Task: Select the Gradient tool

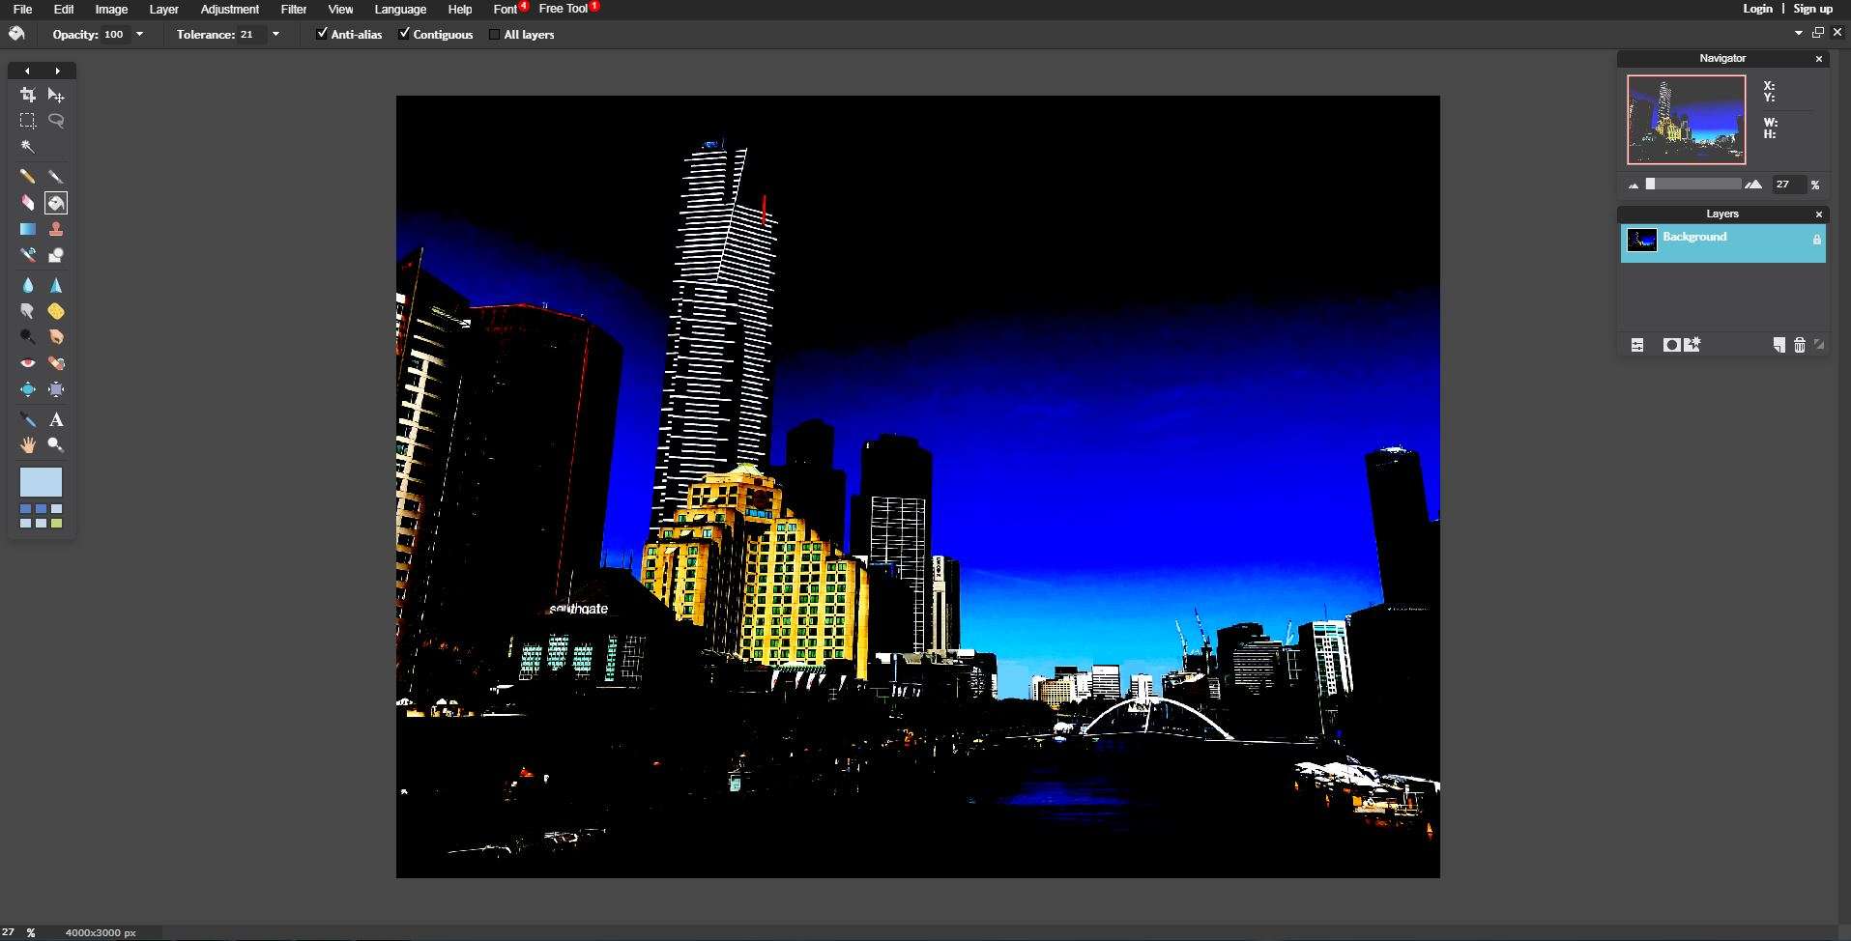Action: (26, 229)
